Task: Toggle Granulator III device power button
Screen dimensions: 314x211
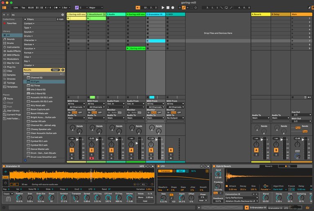Action: (4, 166)
